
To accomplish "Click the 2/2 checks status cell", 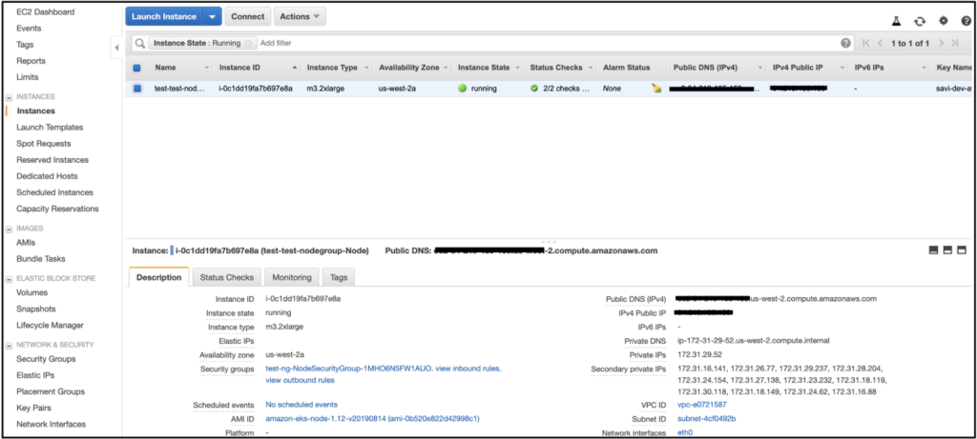I will point(560,89).
